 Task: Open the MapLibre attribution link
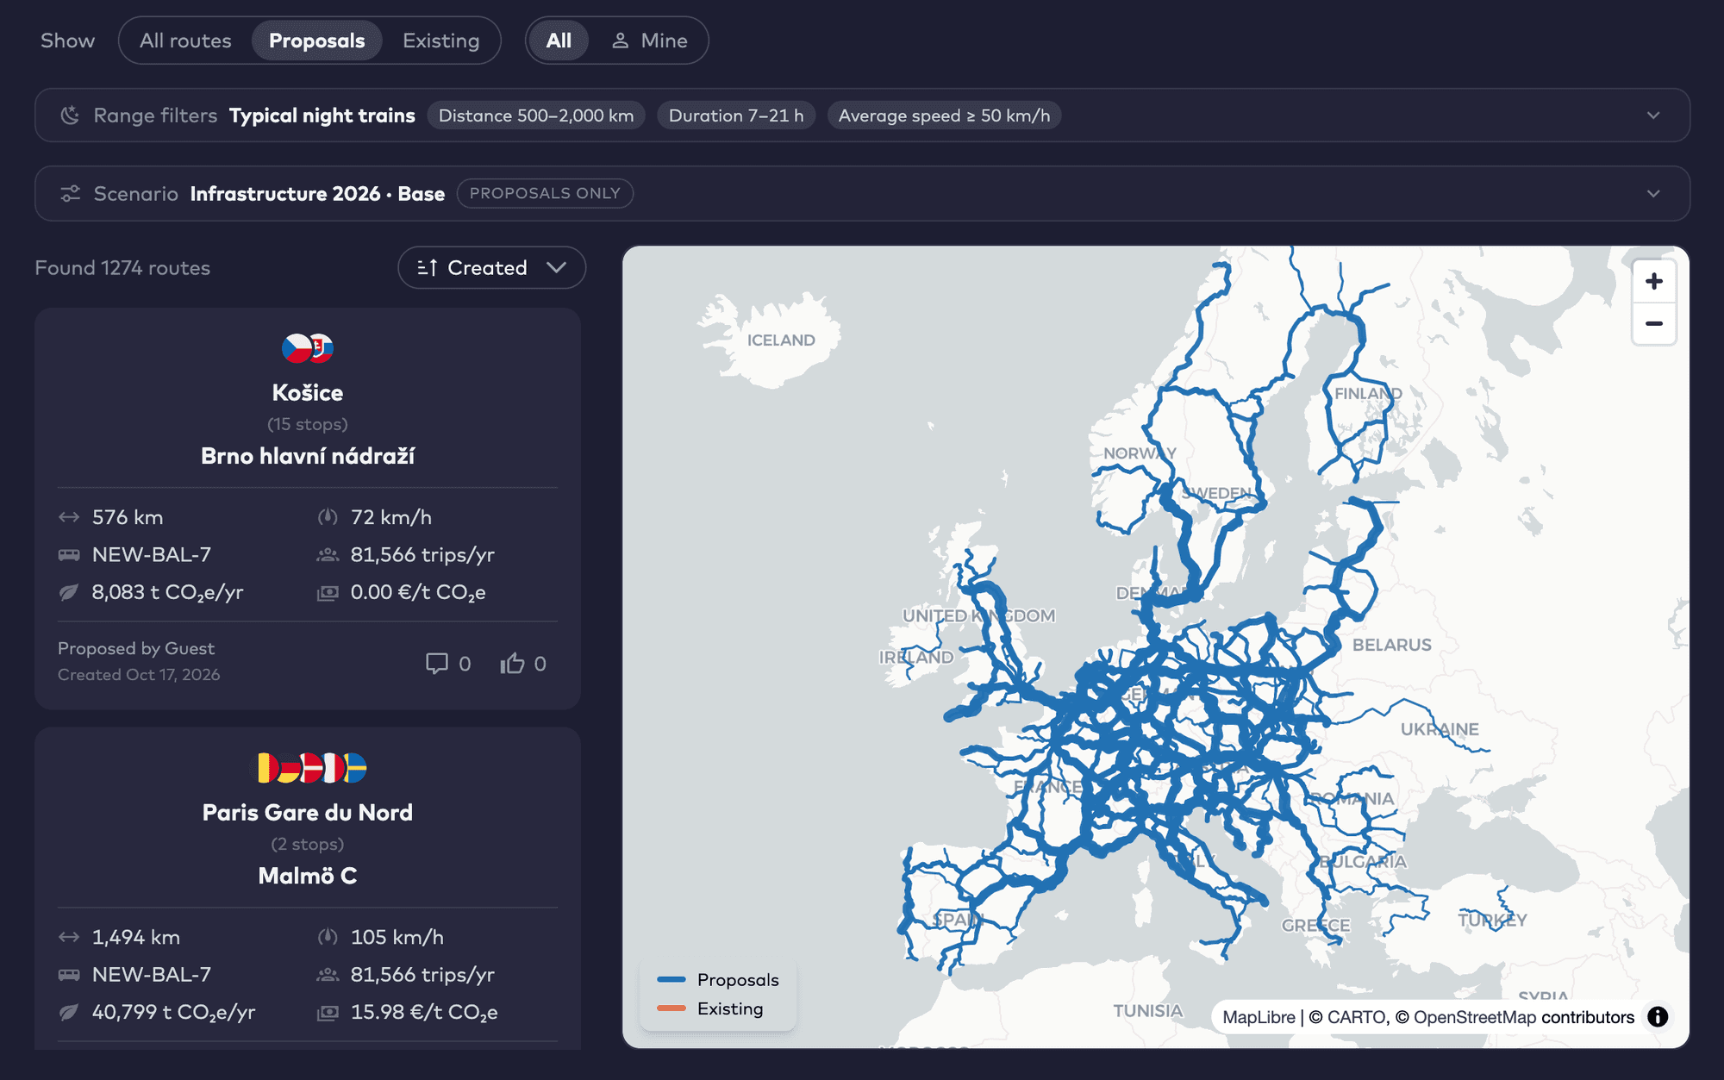tap(1259, 1017)
